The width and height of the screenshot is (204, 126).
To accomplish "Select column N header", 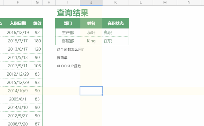I will pos(189,3).
